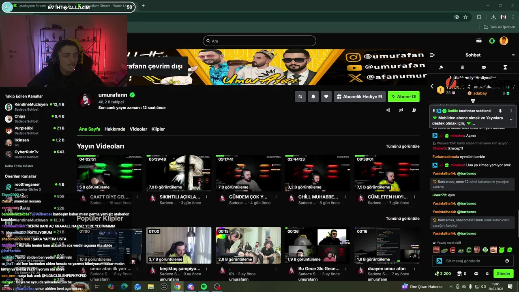Click Abonelik Hediye Et button
The height and width of the screenshot is (292, 519).
359,97
